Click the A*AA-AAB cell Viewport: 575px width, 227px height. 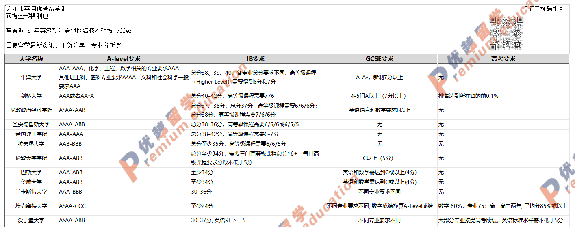click(124, 110)
